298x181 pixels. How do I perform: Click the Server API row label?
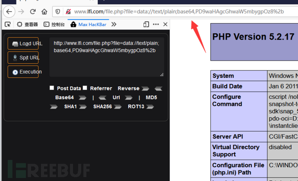(228, 137)
